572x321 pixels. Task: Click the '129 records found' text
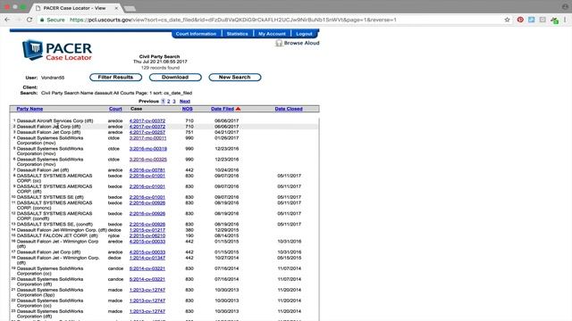[160, 68]
